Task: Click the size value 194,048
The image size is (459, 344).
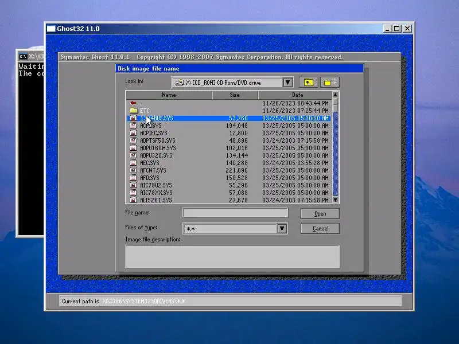Action: pos(236,126)
